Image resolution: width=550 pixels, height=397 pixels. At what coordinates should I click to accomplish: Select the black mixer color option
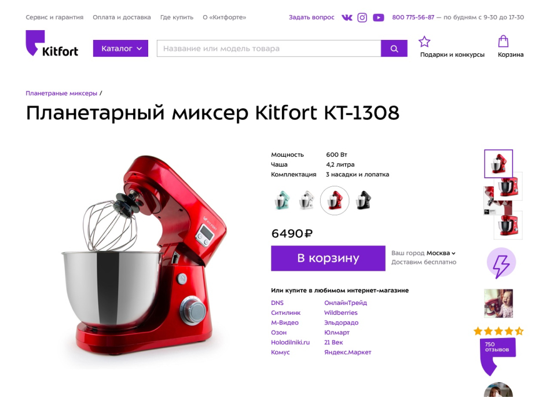[364, 200]
